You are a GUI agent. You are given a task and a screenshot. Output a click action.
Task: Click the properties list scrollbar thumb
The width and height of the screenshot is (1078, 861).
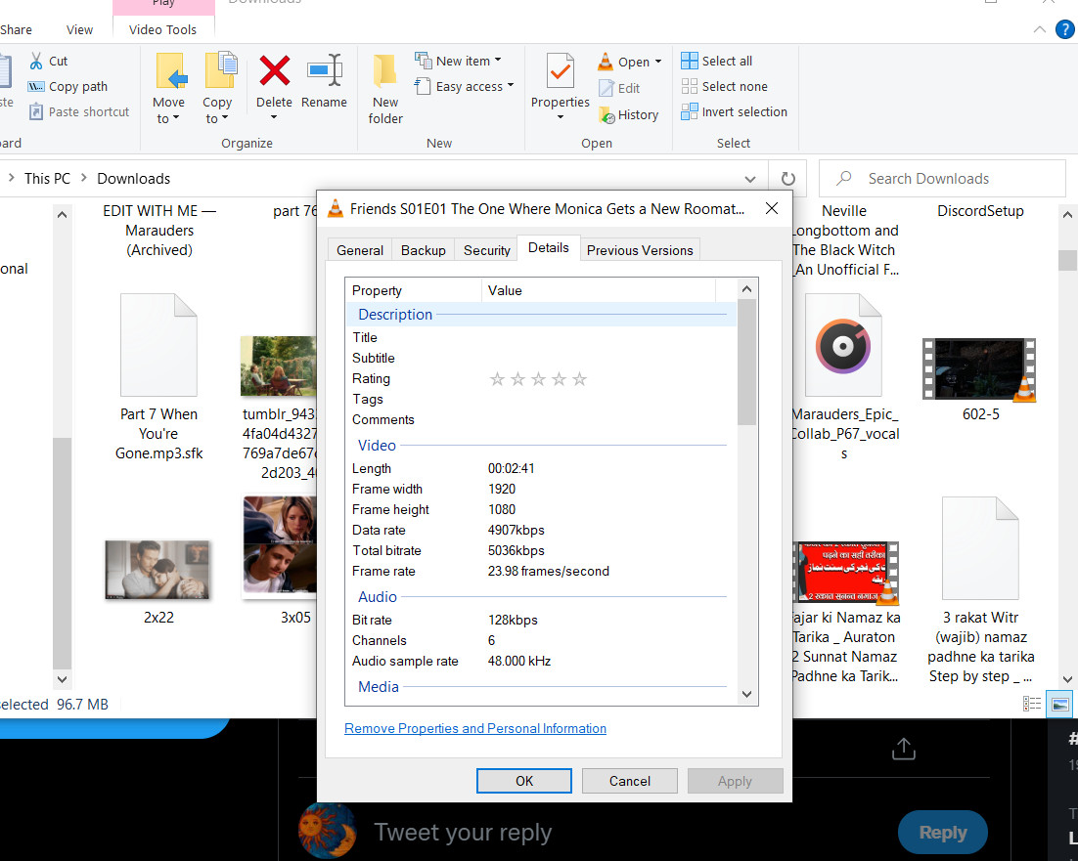pos(746,362)
